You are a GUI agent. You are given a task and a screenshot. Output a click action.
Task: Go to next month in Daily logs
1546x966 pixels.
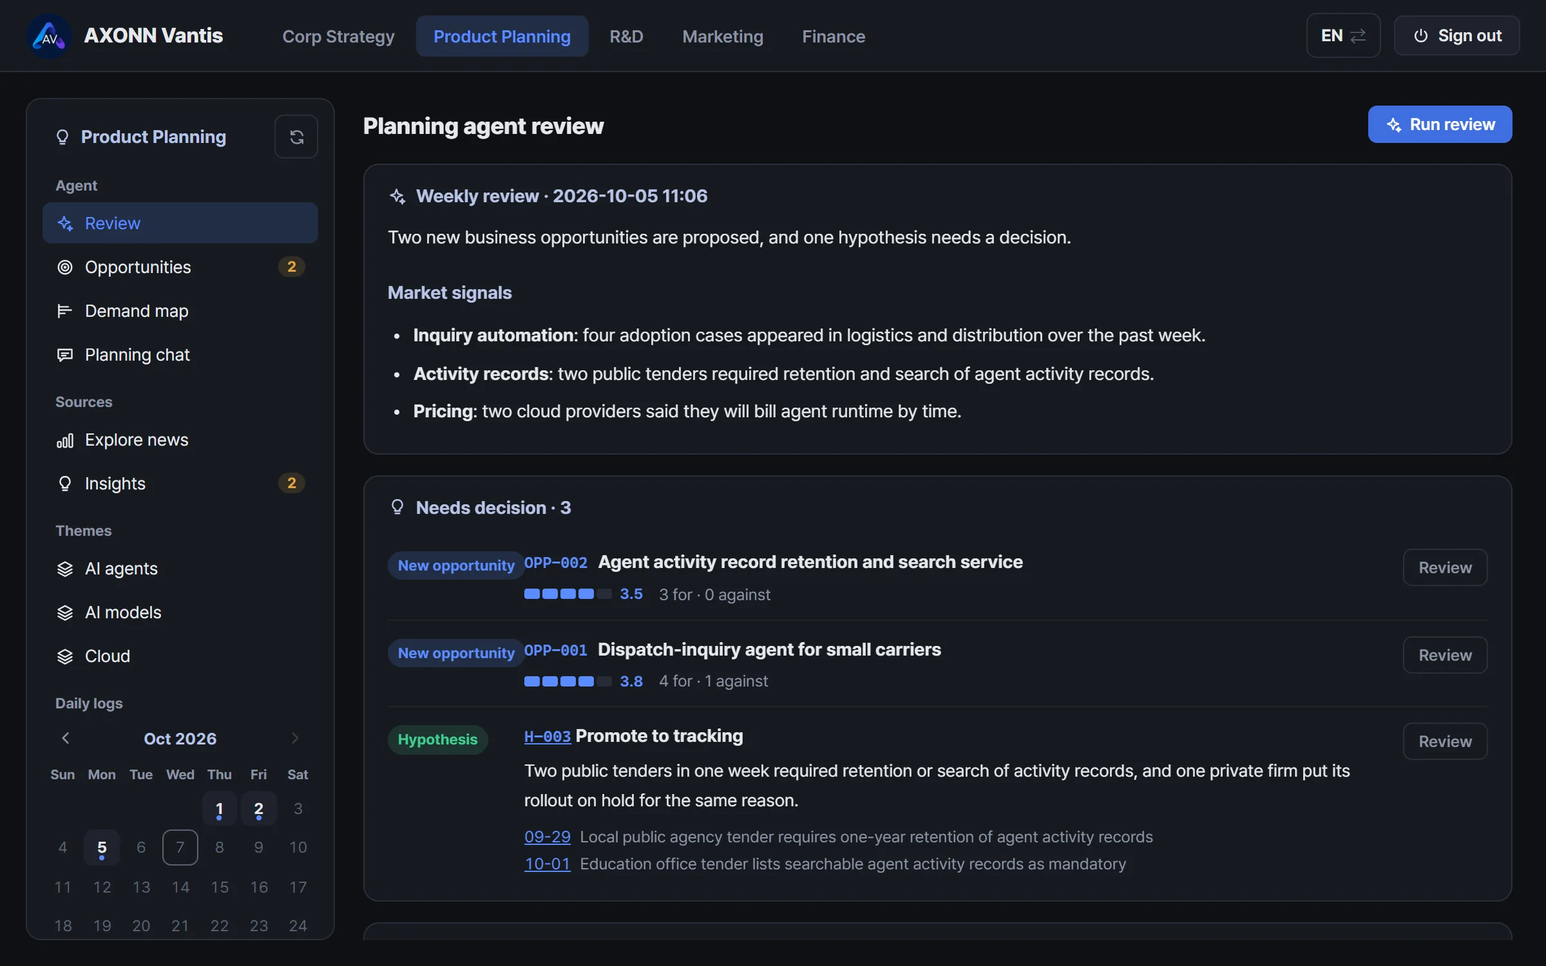[295, 738]
